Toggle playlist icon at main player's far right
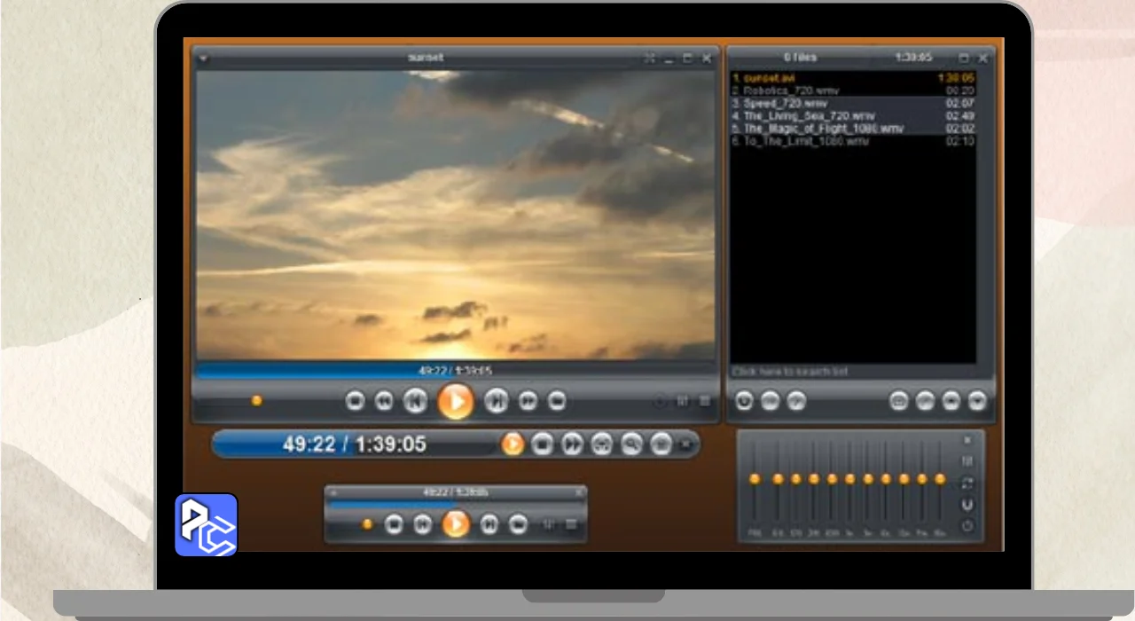 click(x=705, y=401)
